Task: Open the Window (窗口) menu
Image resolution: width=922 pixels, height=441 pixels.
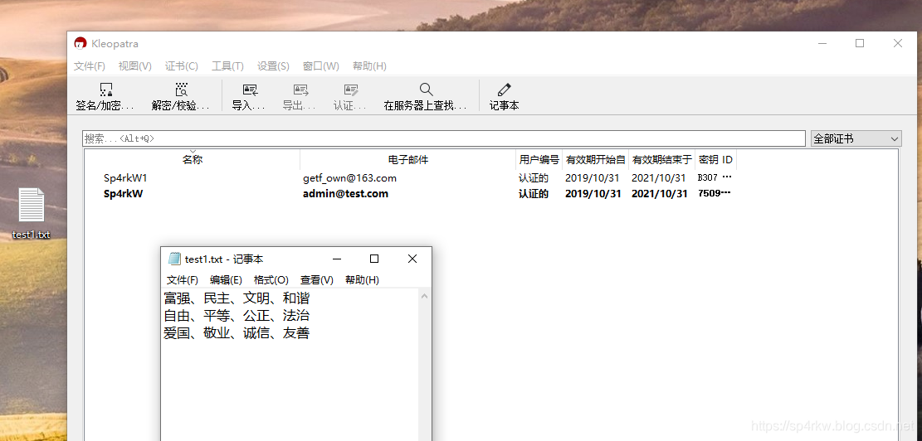Action: pos(320,66)
